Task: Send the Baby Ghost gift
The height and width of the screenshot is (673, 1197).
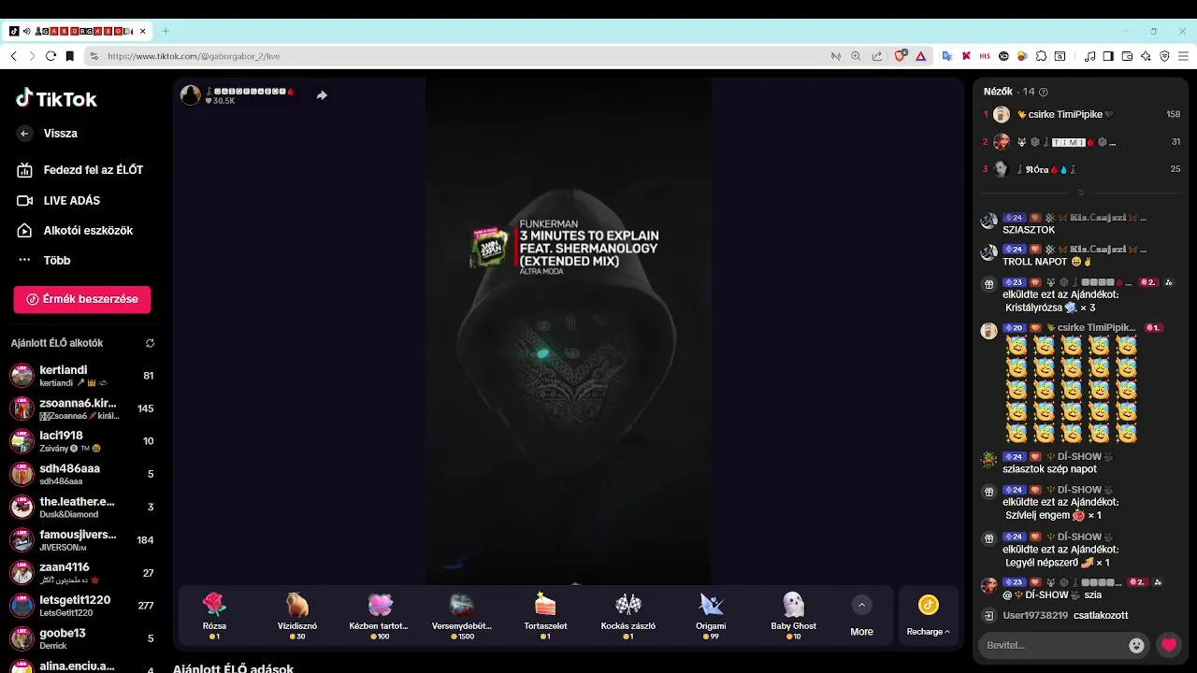Action: (x=793, y=614)
